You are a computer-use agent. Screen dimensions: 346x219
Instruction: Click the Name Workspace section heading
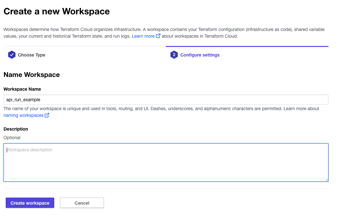[32, 75]
